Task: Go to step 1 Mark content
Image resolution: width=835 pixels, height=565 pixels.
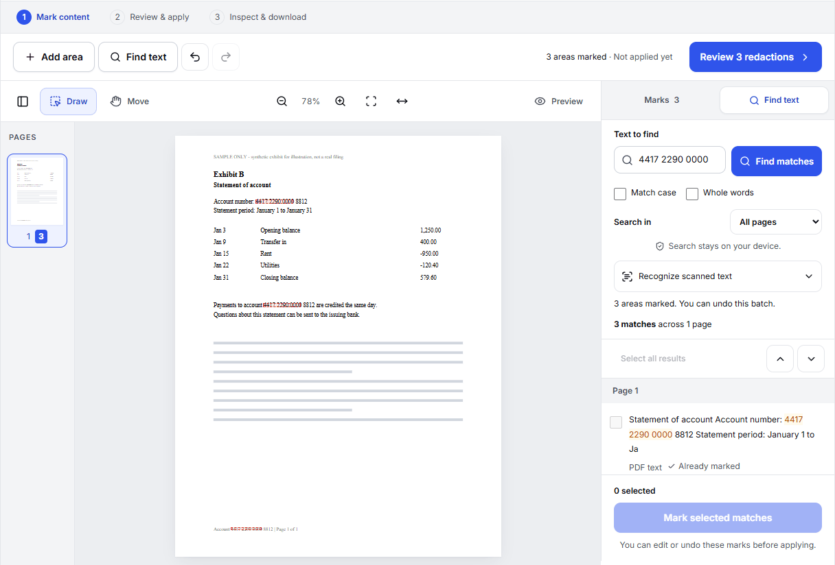Action: pos(54,17)
